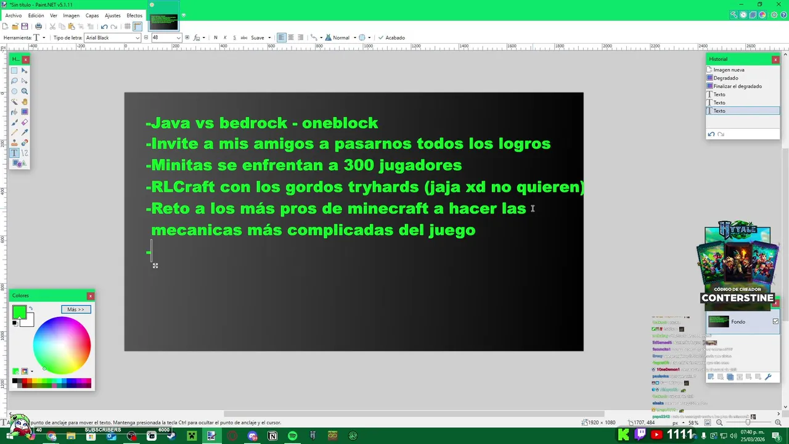Image resolution: width=789 pixels, height=444 pixels.
Task: Click the zoom slider in status bar
Action: 748,423
